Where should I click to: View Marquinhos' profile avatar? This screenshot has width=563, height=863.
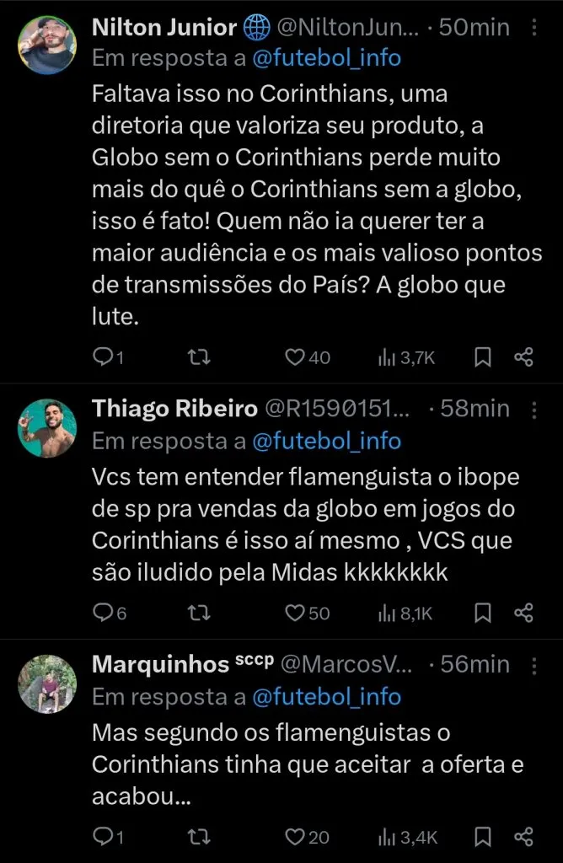pos(47,684)
